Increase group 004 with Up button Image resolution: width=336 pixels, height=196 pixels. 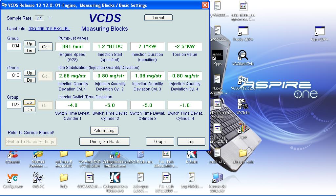(30, 43)
